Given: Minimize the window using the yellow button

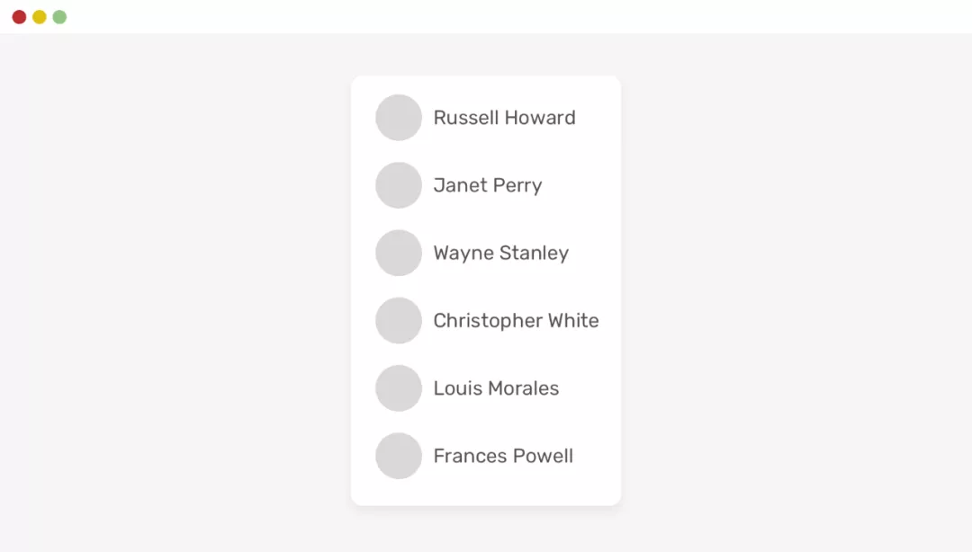Looking at the screenshot, I should coord(40,17).
